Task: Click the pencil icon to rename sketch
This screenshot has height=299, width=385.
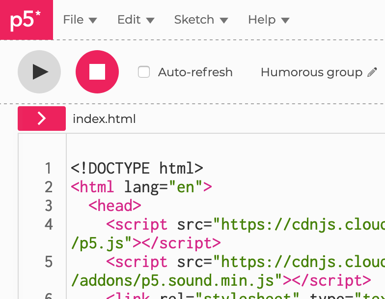Action: 372,72
